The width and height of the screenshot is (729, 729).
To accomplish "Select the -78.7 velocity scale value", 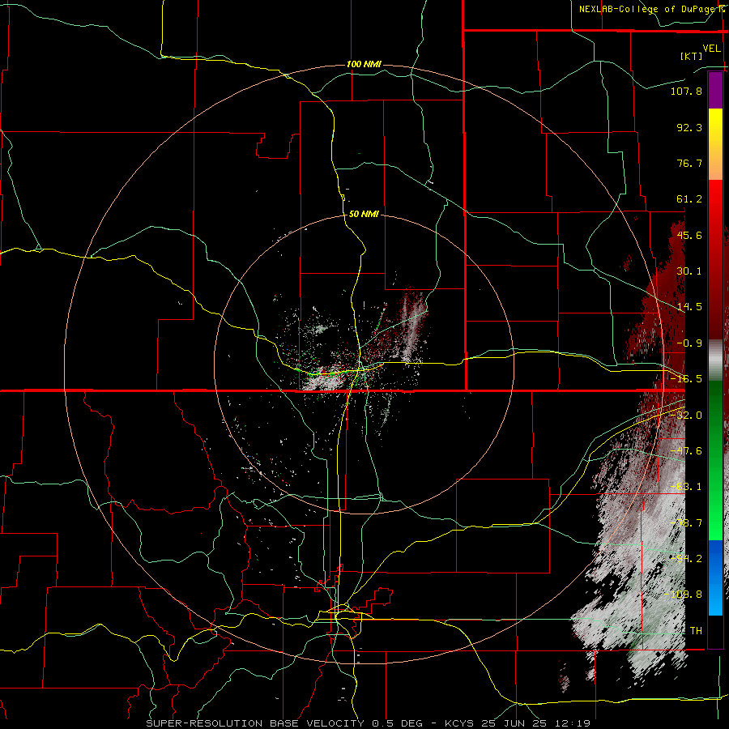I will coord(686,523).
